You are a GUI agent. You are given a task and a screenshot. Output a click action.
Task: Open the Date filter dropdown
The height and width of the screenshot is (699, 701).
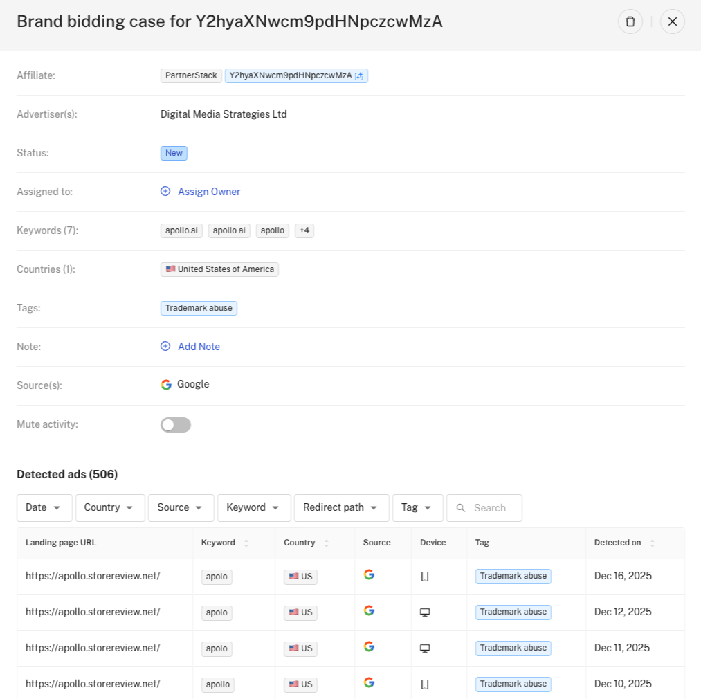(x=44, y=507)
